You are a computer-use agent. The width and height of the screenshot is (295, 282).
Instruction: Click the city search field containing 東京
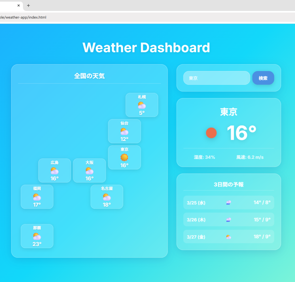coord(216,78)
